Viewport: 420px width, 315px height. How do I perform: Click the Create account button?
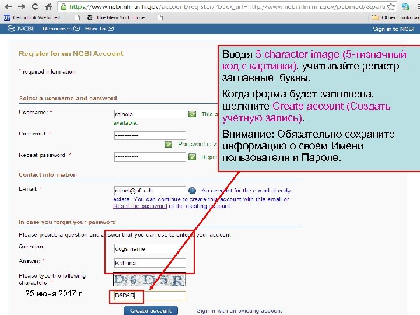point(150,310)
